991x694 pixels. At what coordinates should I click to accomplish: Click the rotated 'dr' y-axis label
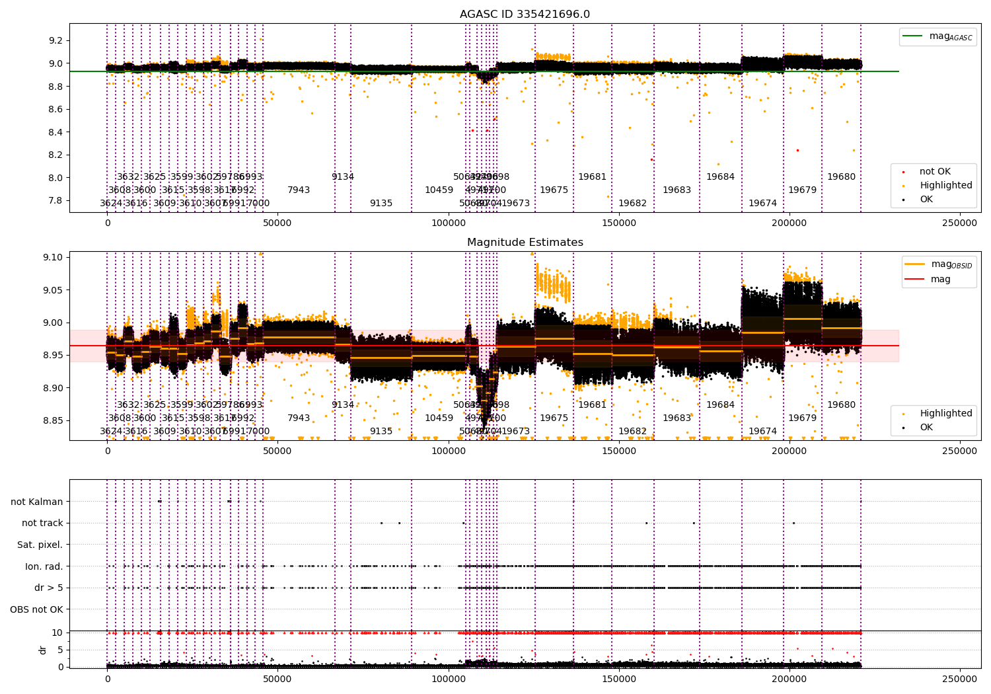tap(43, 650)
